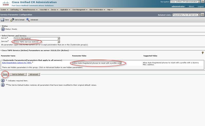Click Go button next to Navigation
The image size is (205, 126).
point(203,2)
